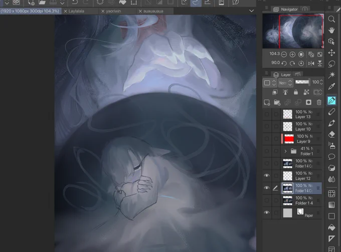341x252 pixels.
Task: Select the Layer 13 row
Action: coord(292,114)
